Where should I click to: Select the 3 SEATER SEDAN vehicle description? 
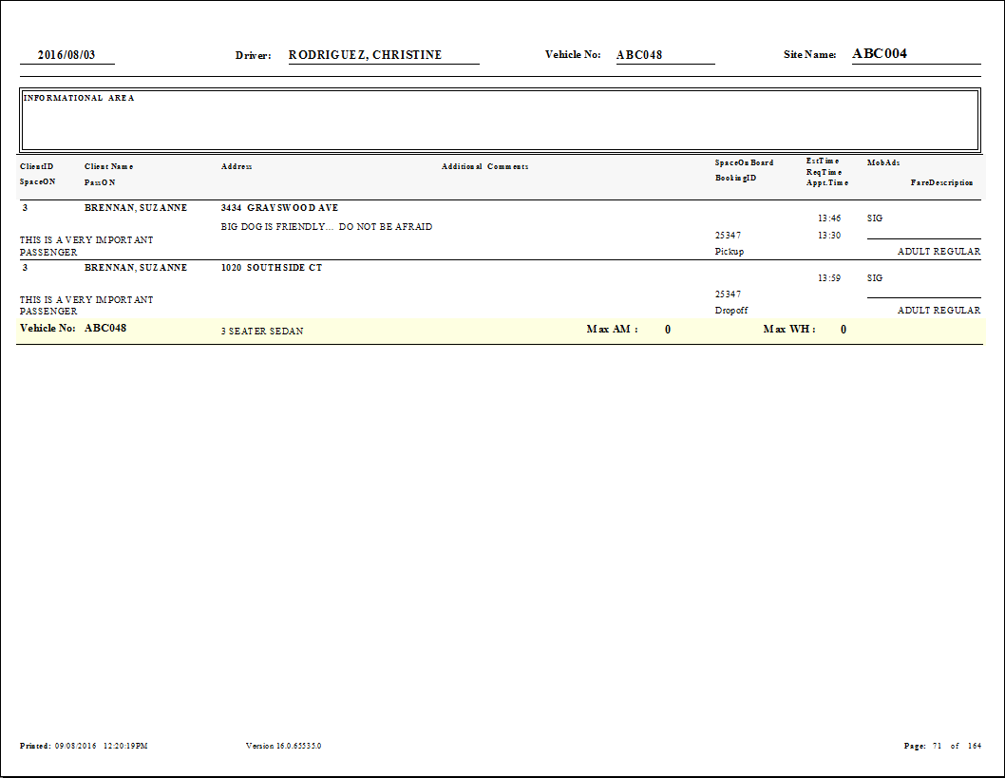262,331
